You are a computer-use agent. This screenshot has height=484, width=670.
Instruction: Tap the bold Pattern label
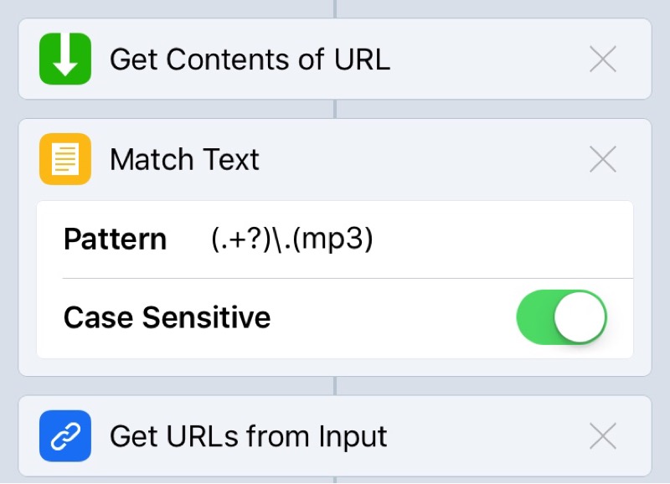coord(115,239)
